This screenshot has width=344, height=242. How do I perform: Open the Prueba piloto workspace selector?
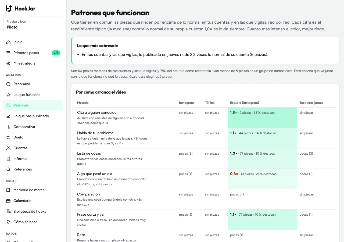pyautogui.click(x=33, y=25)
